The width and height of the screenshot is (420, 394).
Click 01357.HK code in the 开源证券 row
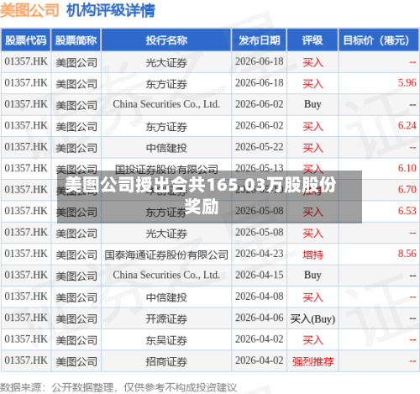(x=26, y=318)
